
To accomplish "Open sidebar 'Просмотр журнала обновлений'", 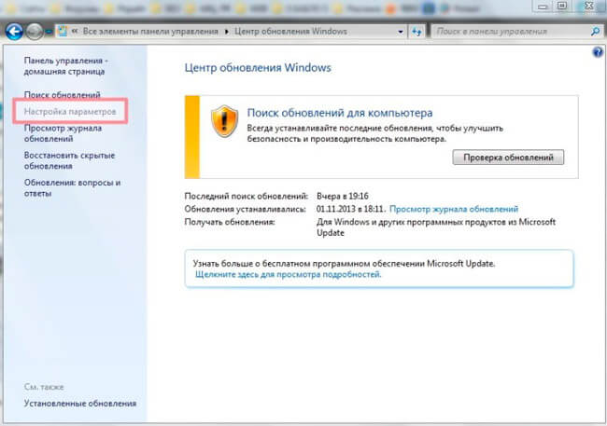I will (x=63, y=133).
